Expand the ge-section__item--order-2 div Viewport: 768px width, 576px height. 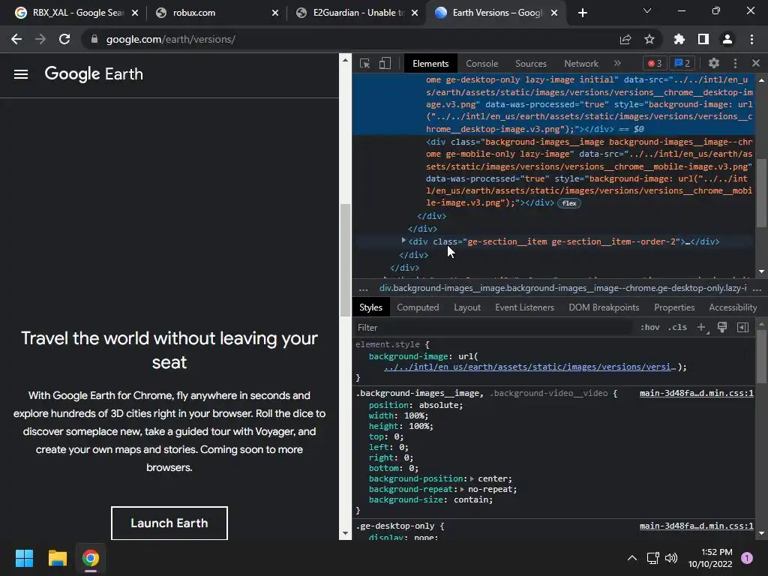[x=403, y=241]
